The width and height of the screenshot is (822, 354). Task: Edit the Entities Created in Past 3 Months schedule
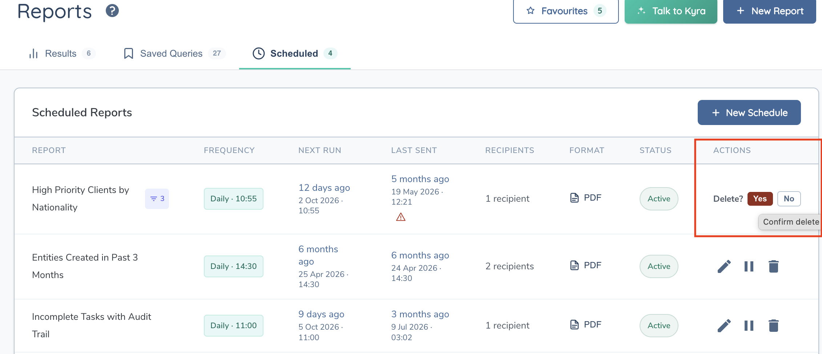[x=724, y=266]
